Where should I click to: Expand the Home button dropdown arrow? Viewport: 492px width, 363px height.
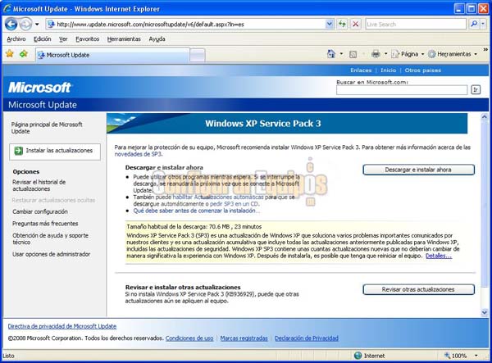(x=341, y=54)
